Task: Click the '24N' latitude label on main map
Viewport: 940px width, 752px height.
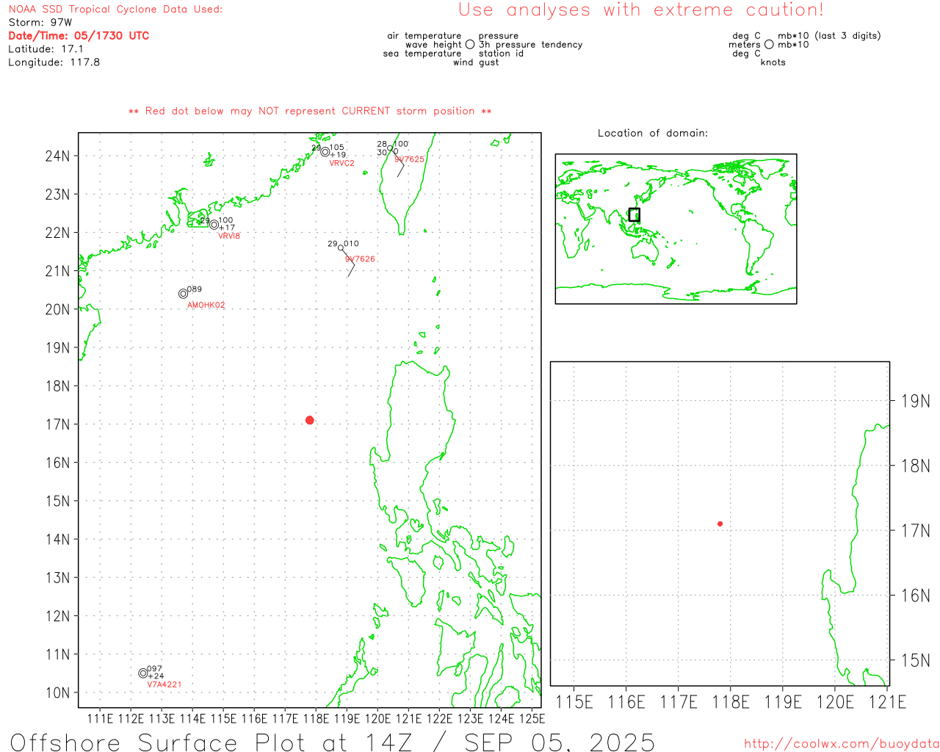Action: 58,156
